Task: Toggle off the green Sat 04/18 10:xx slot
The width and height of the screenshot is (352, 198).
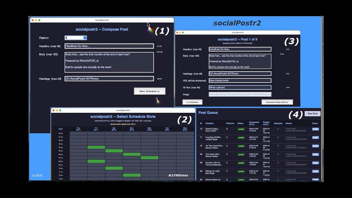Action: point(114,168)
